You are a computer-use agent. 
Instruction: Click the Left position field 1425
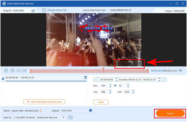(127, 92)
